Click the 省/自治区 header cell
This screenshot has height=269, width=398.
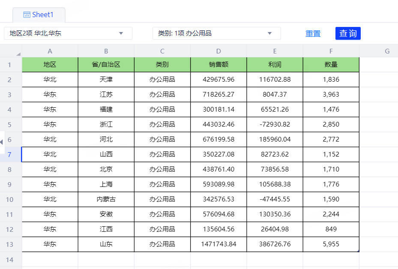tap(106, 65)
